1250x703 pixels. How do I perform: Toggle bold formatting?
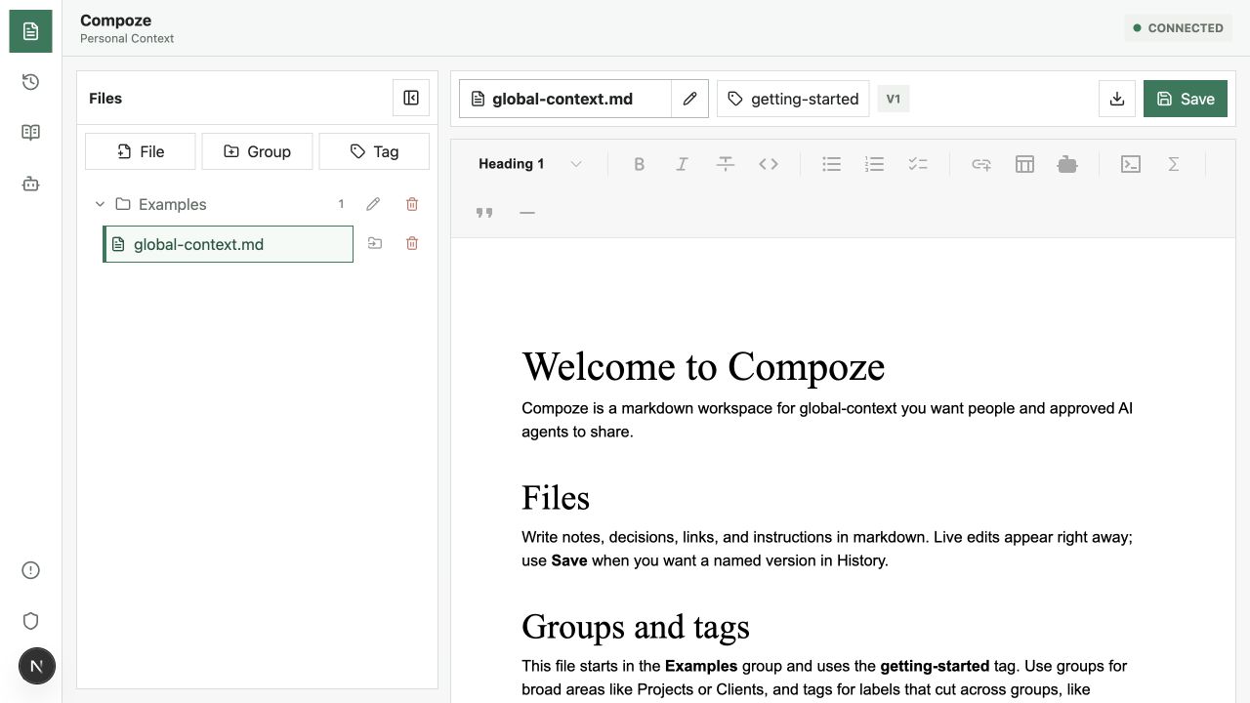[x=640, y=164]
